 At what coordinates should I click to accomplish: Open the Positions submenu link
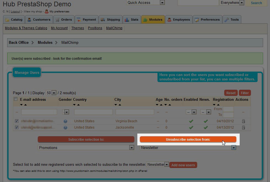(x=95, y=28)
